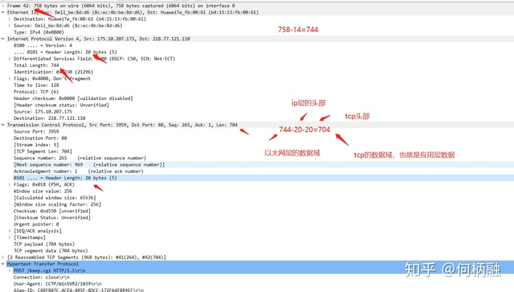
Task: Select TCP segment data (704 bytes)
Action: pyautogui.click(x=51, y=251)
